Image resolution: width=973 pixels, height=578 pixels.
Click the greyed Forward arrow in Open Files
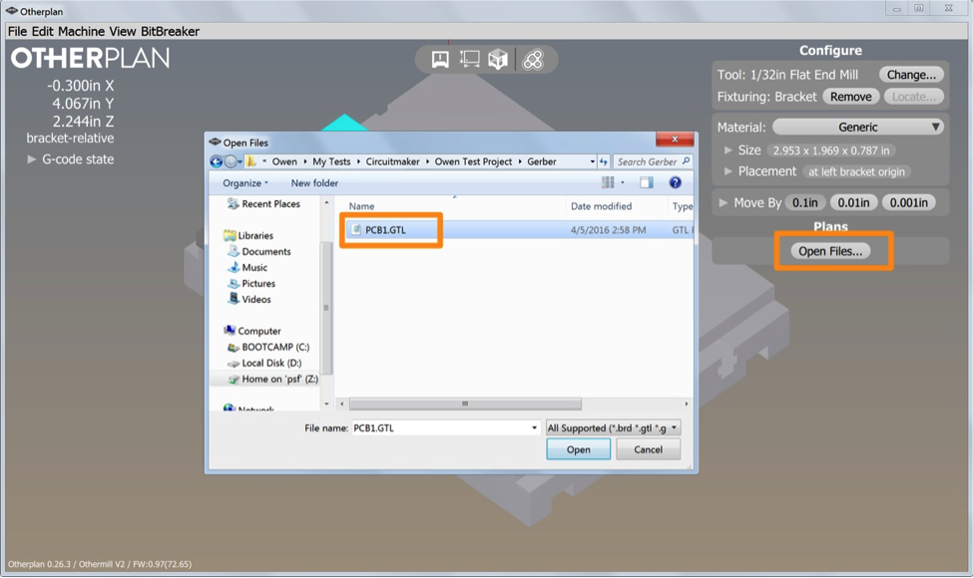click(231, 161)
